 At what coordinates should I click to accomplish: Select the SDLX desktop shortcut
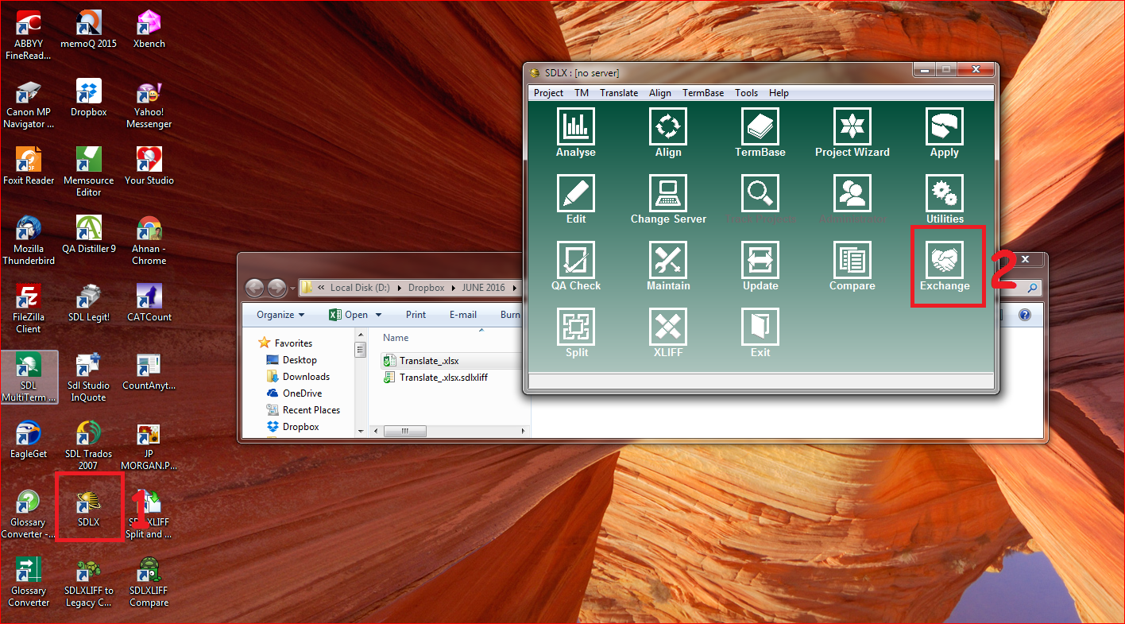click(89, 509)
